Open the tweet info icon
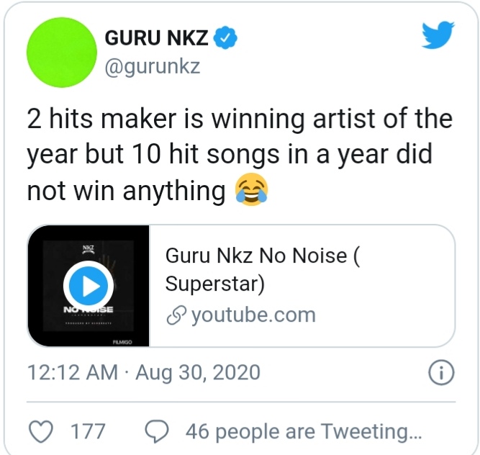Screen dimensions: 480x455 (440, 373)
